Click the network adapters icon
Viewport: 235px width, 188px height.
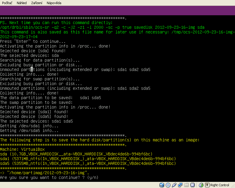[x=180, y=185]
